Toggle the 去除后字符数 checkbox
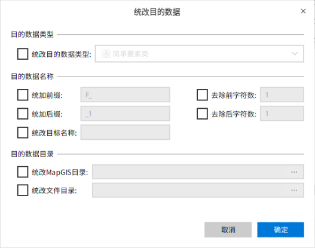The width and height of the screenshot is (315, 248). click(x=202, y=114)
